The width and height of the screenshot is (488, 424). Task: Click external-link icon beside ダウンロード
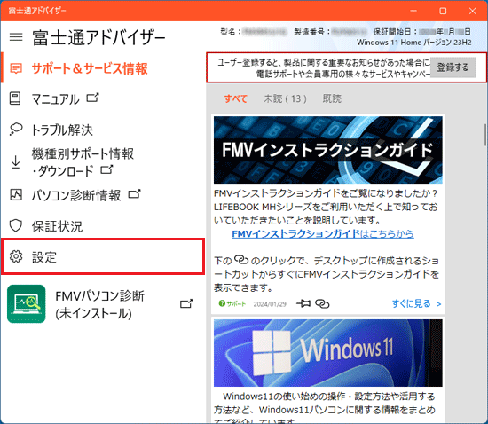coord(106,169)
